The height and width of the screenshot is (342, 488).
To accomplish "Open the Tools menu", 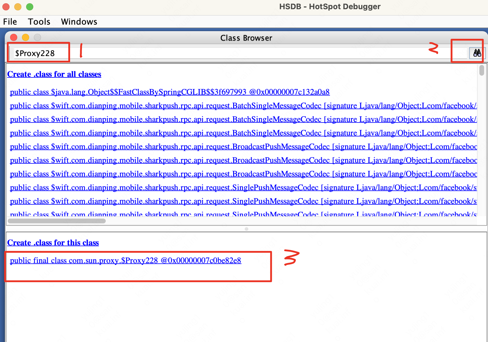I will tap(39, 21).
